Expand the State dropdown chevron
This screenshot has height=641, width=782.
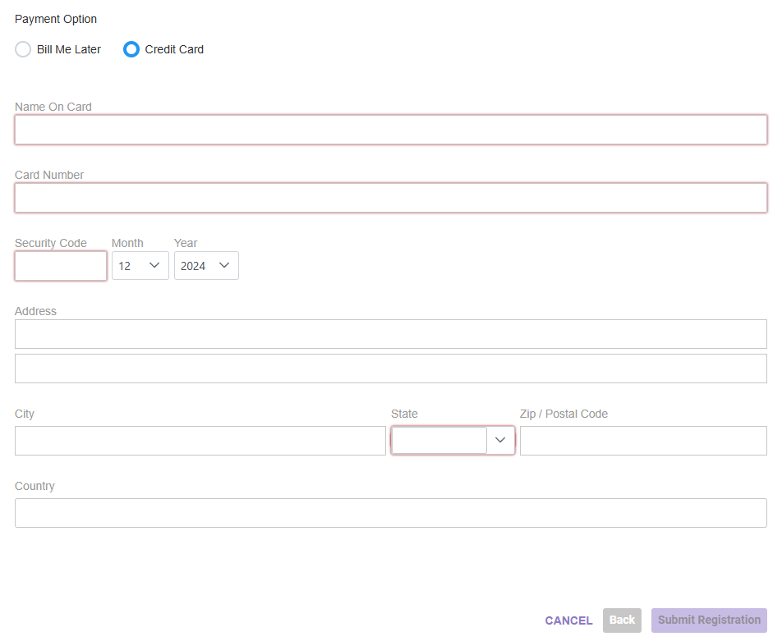tap(500, 440)
